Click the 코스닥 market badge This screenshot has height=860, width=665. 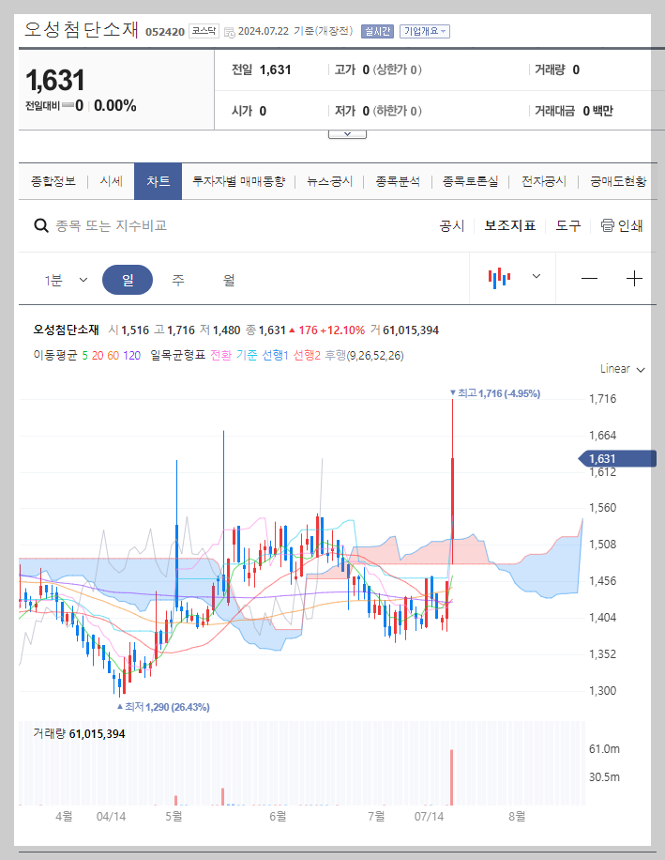[204, 29]
